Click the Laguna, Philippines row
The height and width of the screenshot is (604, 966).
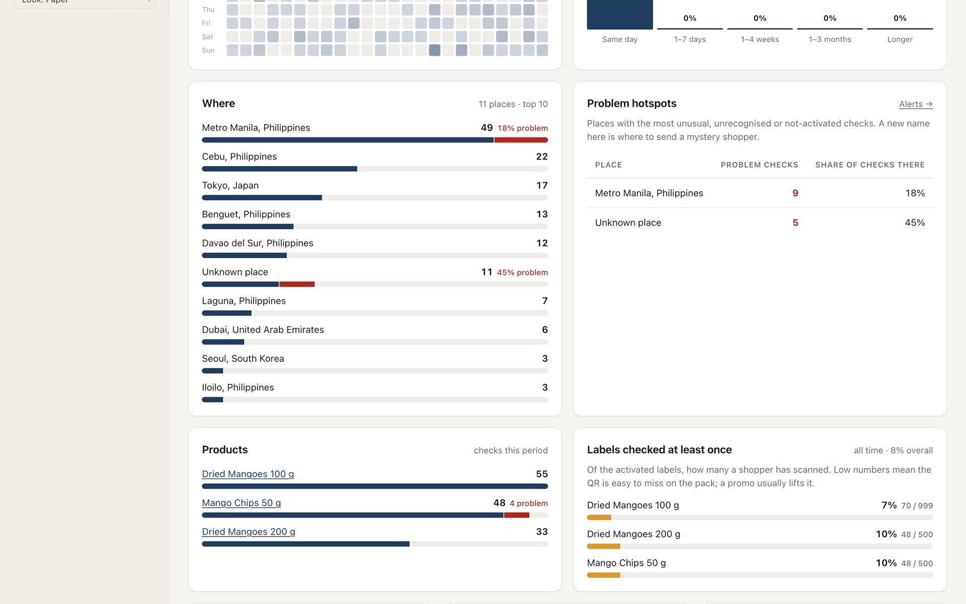(375, 306)
